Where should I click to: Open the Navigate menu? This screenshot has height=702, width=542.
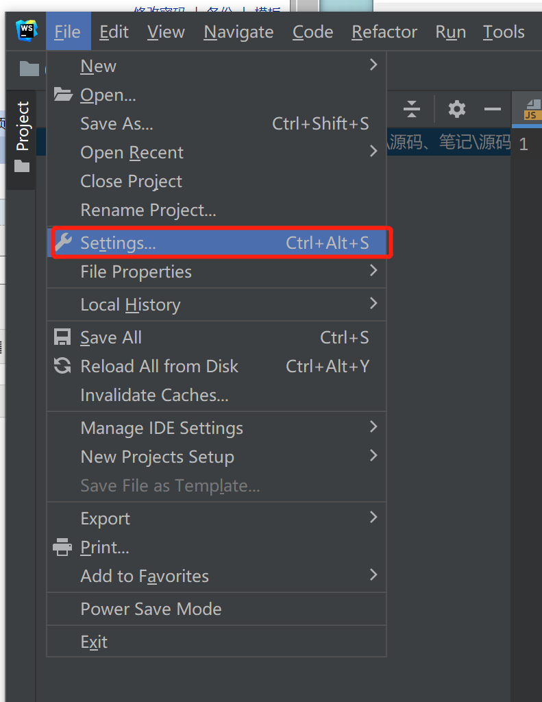pyautogui.click(x=238, y=32)
